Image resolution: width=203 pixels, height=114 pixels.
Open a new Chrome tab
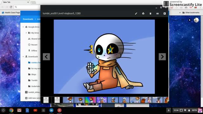[34, 2]
